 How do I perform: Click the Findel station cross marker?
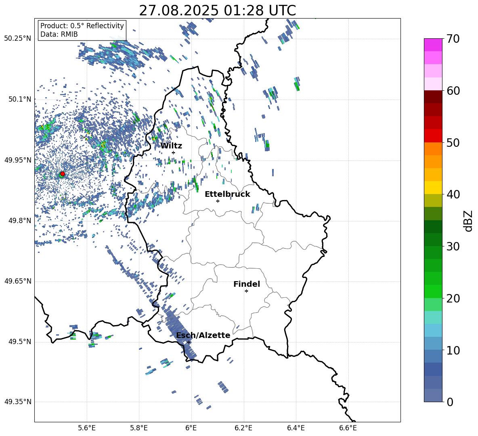coord(246,291)
